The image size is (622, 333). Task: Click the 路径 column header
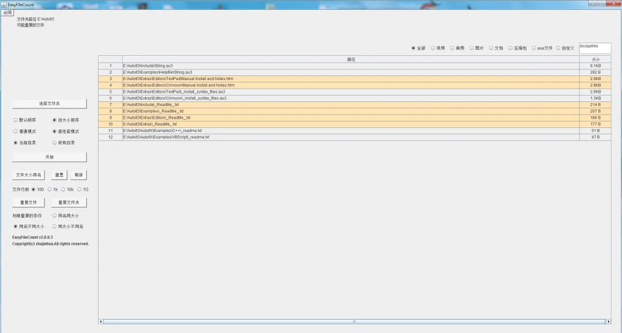coord(351,59)
